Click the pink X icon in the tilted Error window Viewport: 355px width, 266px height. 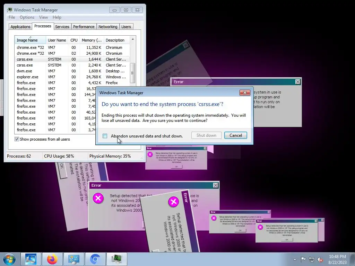[x=174, y=201]
